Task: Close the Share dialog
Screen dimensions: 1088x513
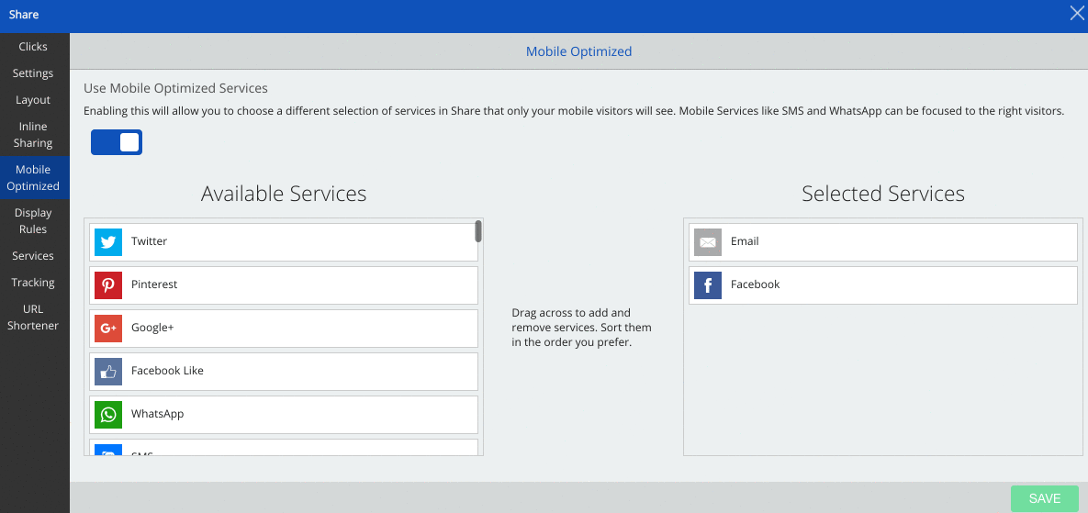Action: click(x=1076, y=13)
